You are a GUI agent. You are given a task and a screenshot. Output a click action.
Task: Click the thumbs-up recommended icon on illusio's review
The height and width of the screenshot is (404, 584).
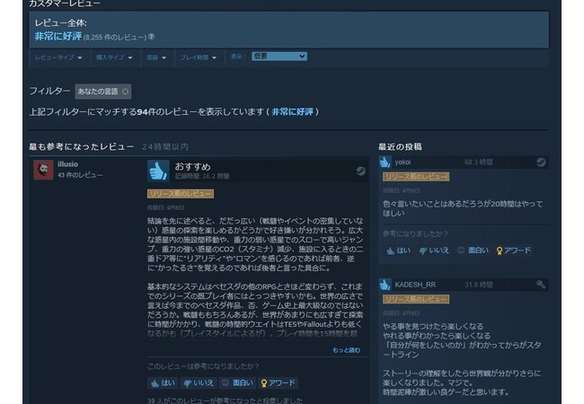(158, 171)
